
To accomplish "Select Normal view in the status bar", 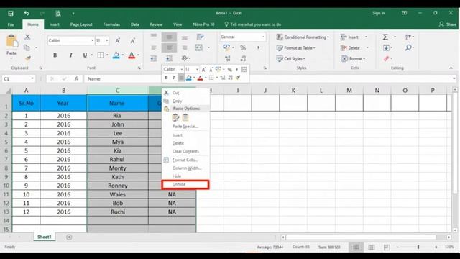I will pyautogui.click(x=356, y=247).
